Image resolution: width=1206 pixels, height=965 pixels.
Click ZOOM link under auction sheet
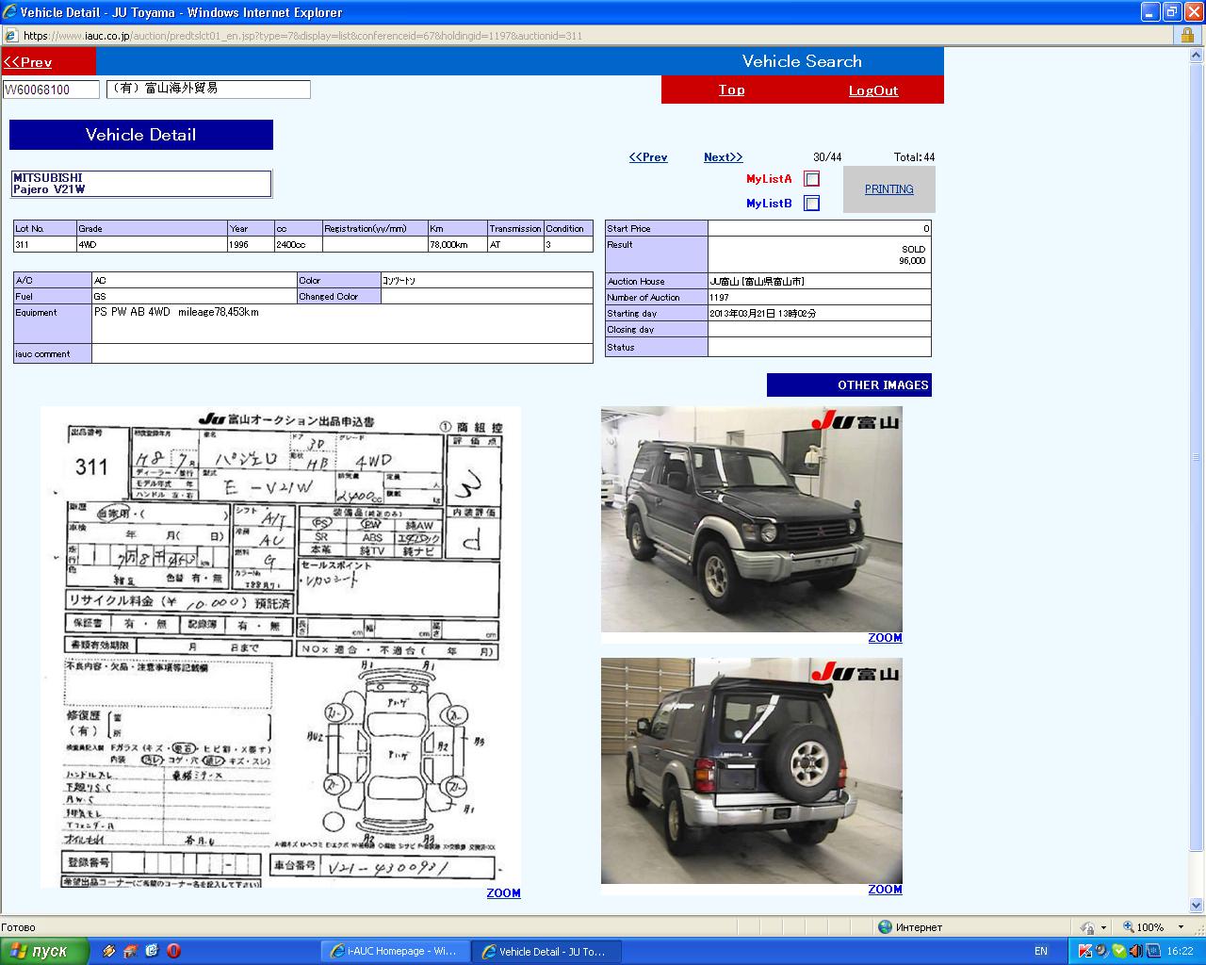(503, 893)
